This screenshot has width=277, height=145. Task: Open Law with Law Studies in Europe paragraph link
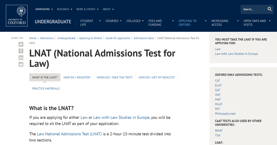click(x=121, y=118)
